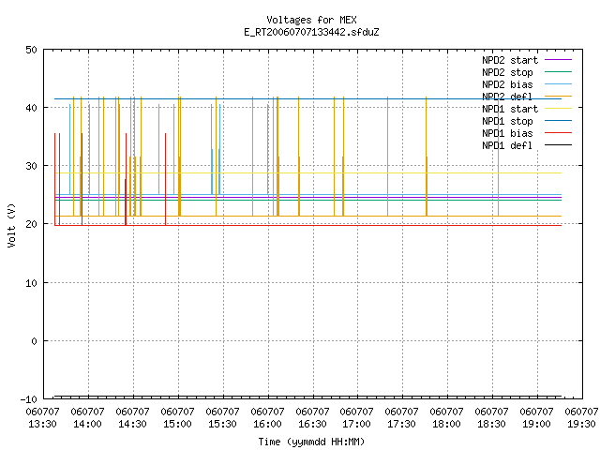Click the x-axis tick '060707 15:30'
Screen dimensions: 600x450
pos(222,418)
